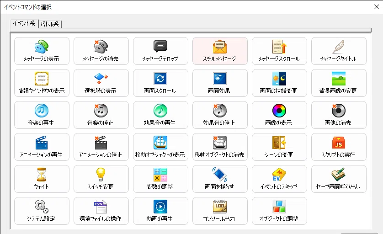Select イベントのスキップ command
The width and height of the screenshot is (383, 234).
[x=279, y=179]
